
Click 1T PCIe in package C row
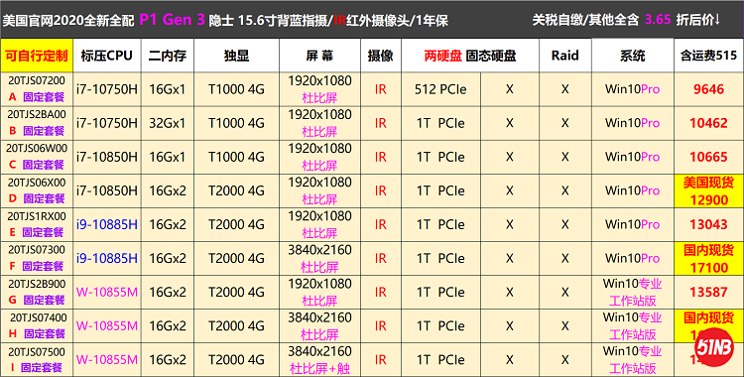click(440, 157)
